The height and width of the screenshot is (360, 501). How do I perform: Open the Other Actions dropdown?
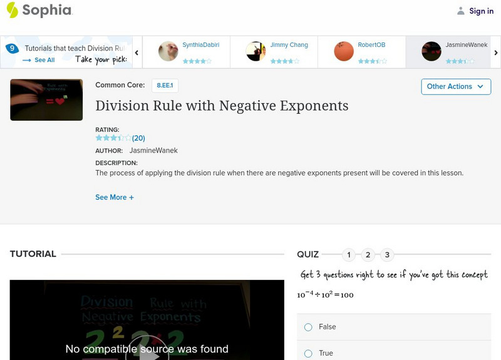[456, 87]
